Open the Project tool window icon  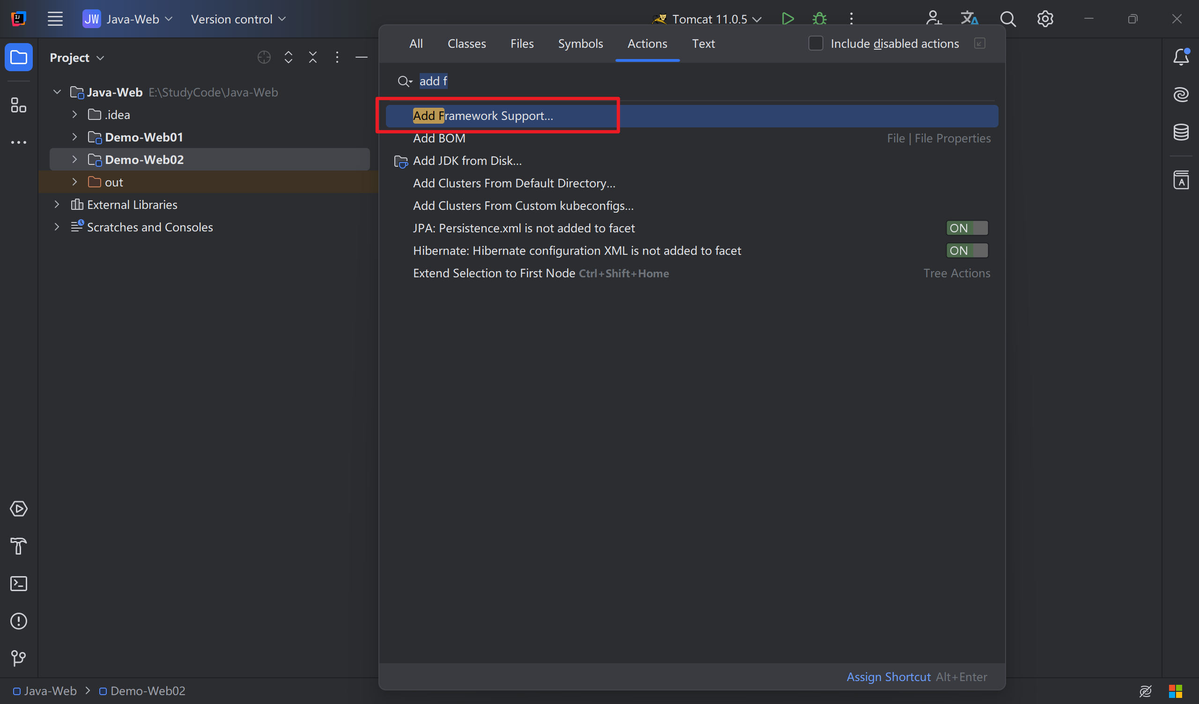pyautogui.click(x=19, y=58)
